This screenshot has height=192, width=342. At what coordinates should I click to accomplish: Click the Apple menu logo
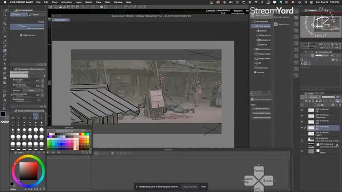(5, 2)
